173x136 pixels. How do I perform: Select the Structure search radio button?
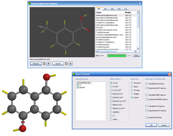pyautogui.click(x=132, y=83)
